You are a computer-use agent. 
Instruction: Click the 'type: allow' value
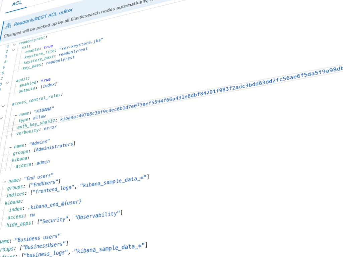(x=40, y=117)
